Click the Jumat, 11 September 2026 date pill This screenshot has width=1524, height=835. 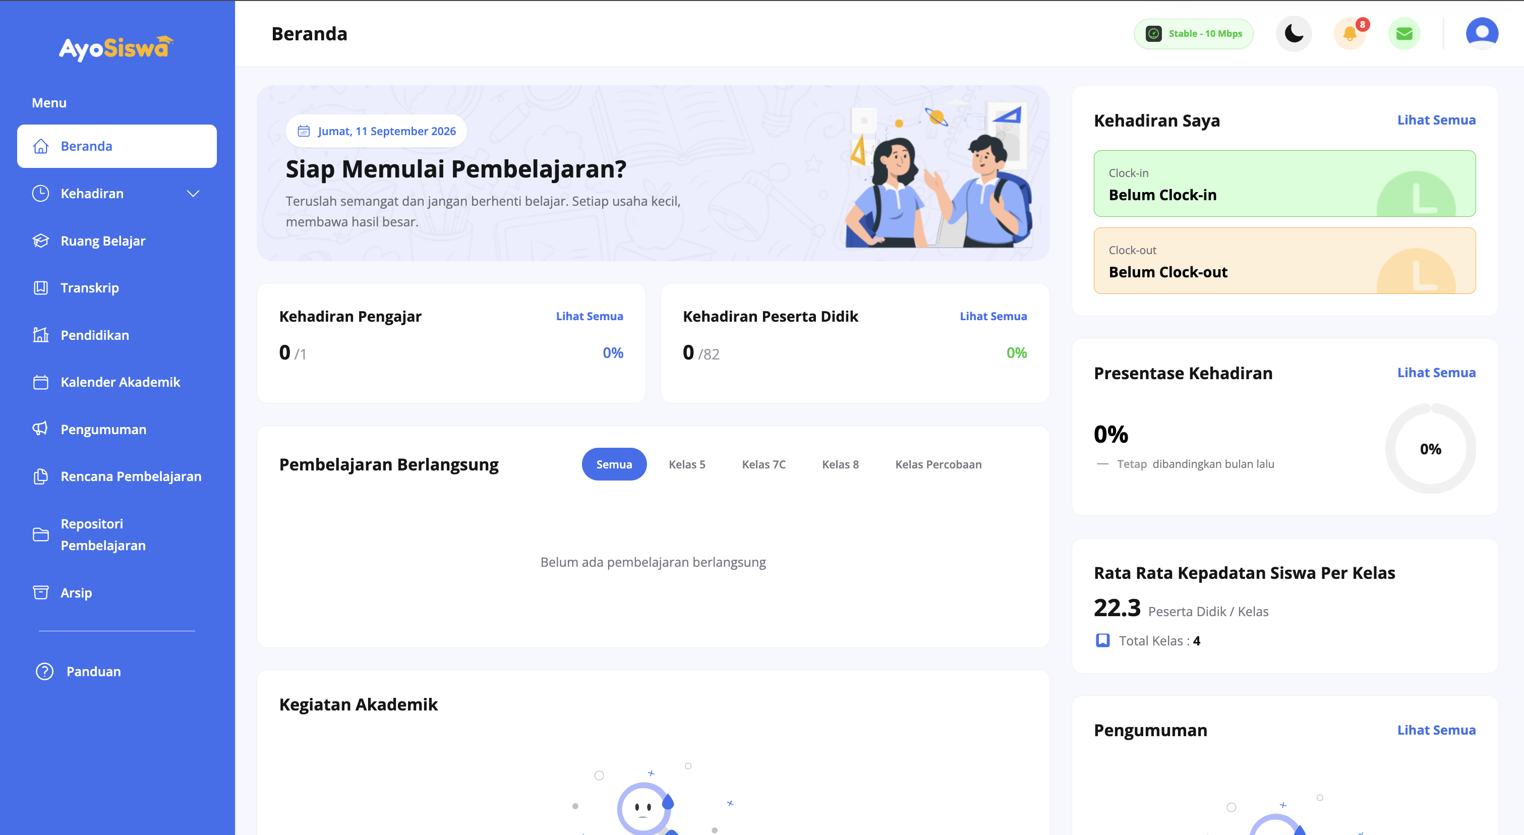376,131
